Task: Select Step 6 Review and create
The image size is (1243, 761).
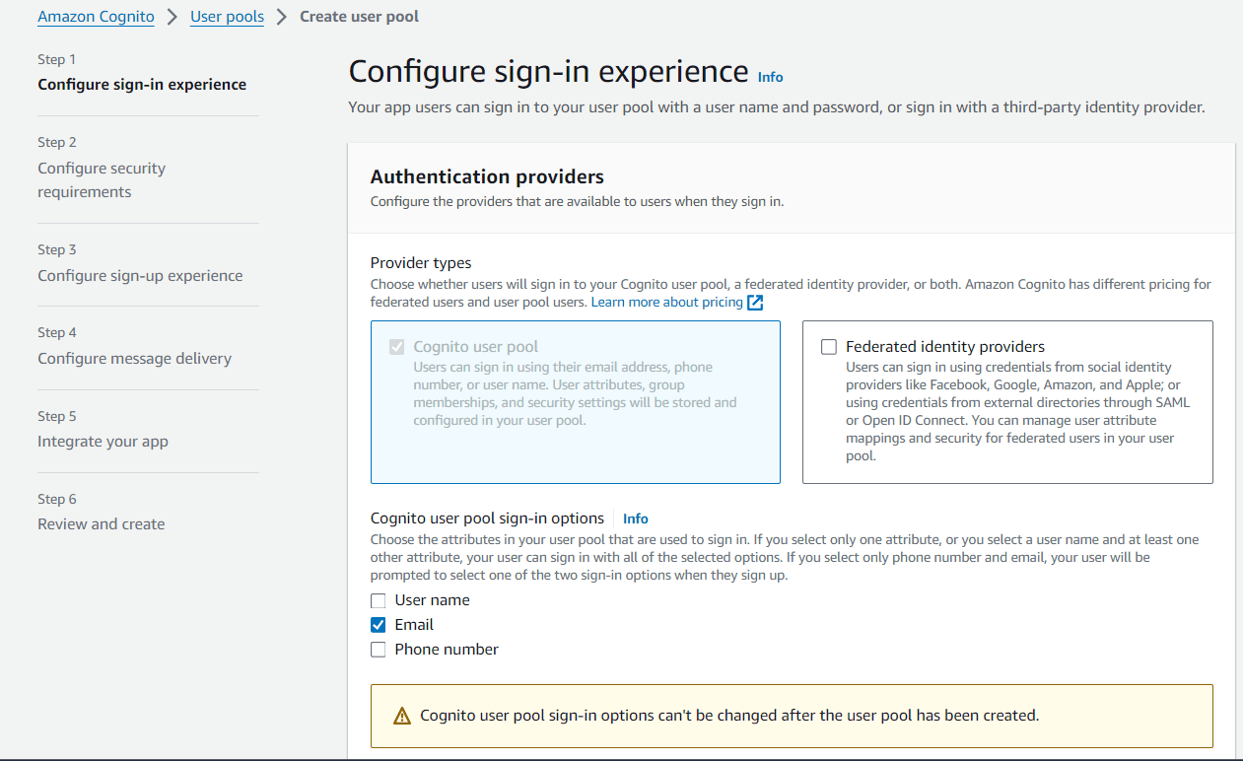Action: 102,524
